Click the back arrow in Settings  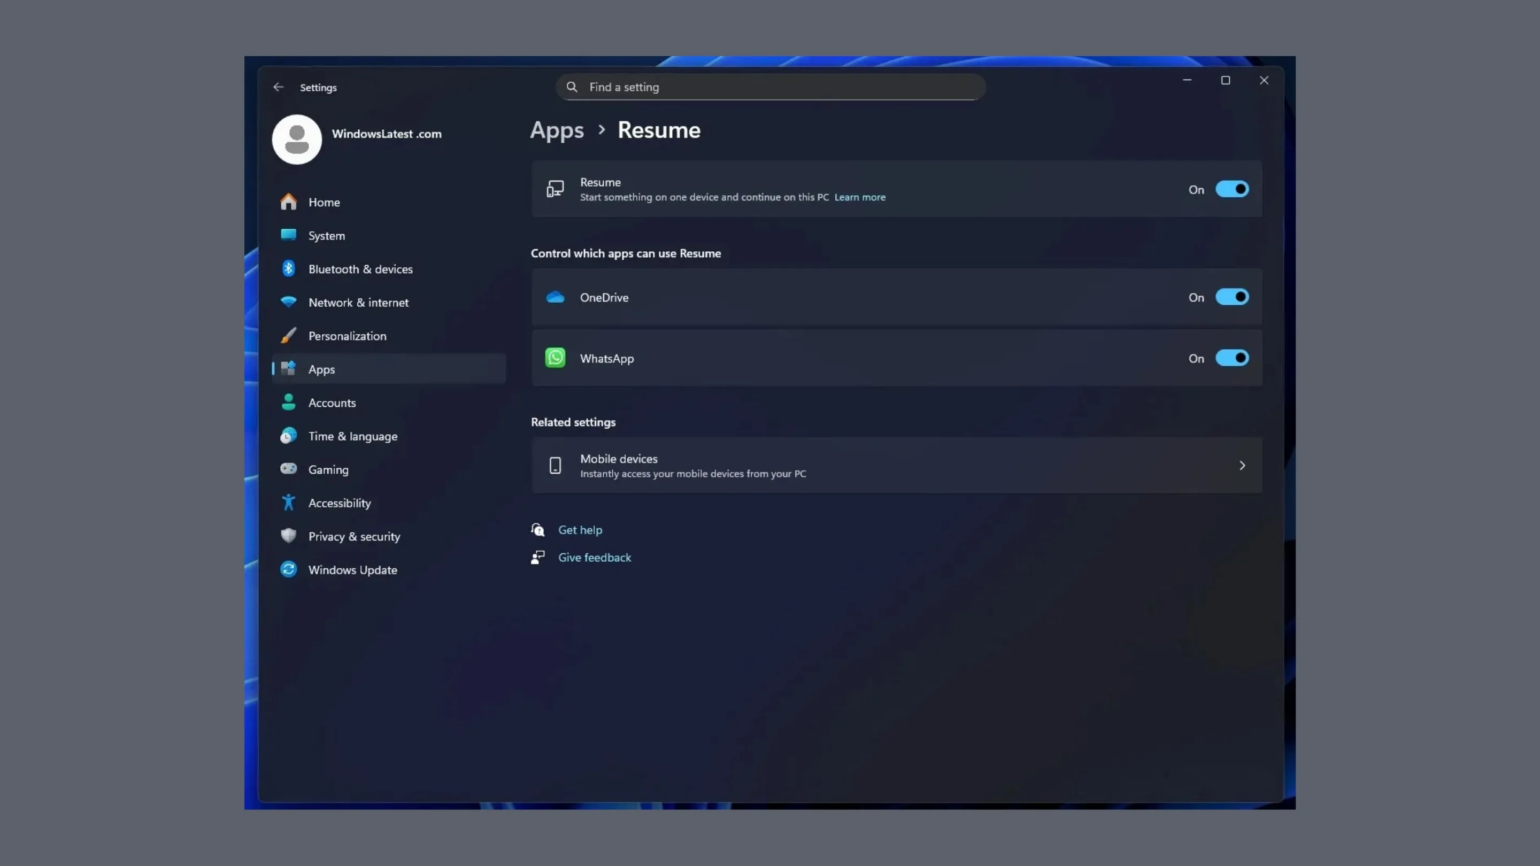click(x=279, y=87)
